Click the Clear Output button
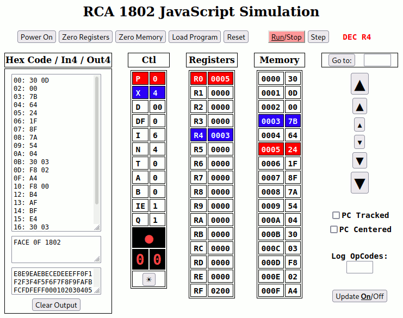Screen dimensions: 403x318 click(x=56, y=305)
